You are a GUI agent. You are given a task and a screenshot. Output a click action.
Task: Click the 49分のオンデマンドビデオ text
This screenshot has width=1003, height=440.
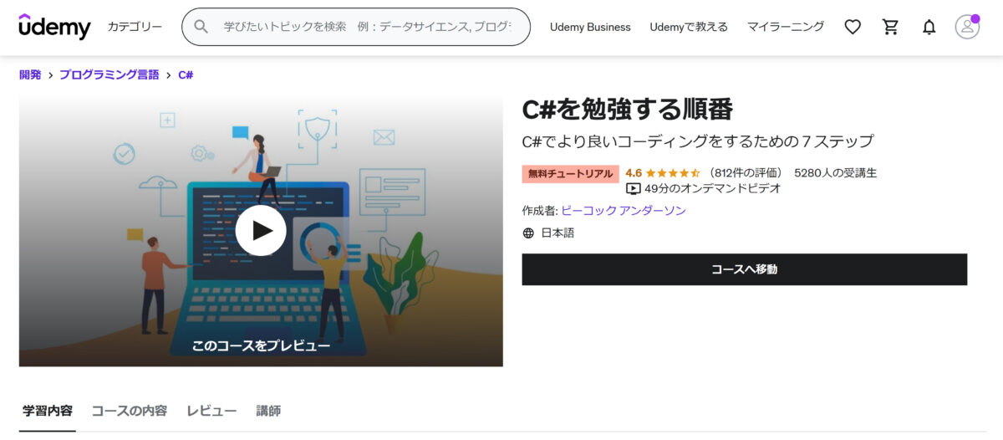[x=712, y=189]
